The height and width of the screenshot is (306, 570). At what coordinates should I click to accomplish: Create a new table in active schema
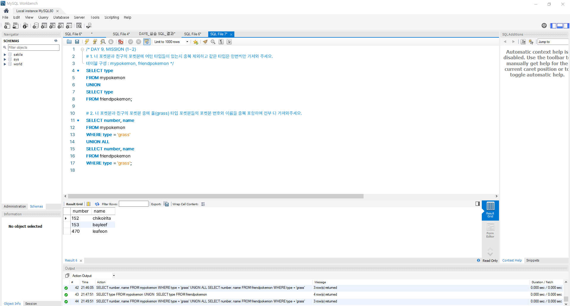pyautogui.click(x=44, y=26)
